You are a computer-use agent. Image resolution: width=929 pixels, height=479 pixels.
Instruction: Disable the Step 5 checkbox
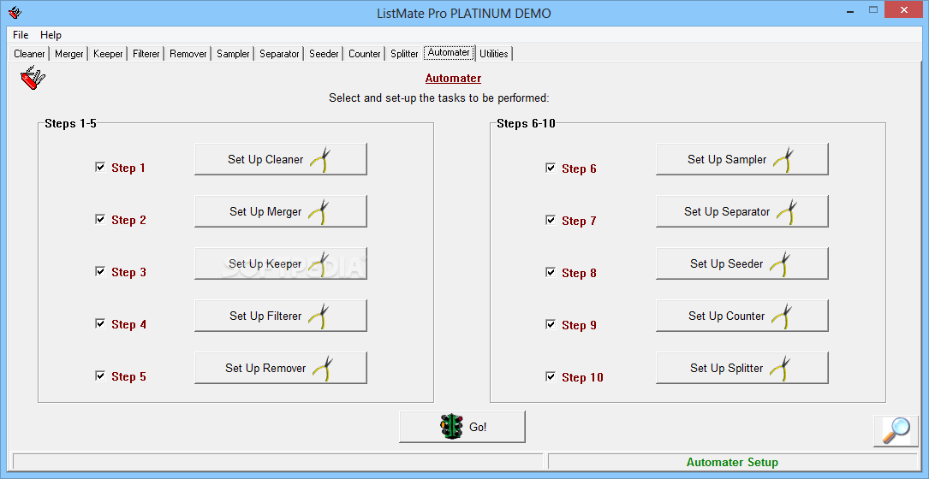tap(100, 376)
